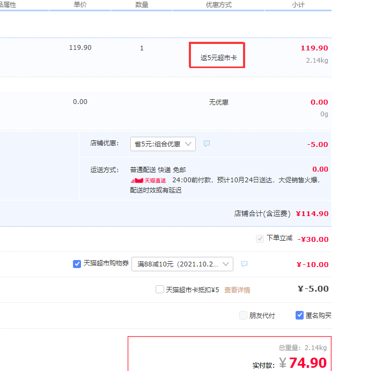368x371 pixels.
Task: Expand the 满88减10元 coupon dropdown
Action: pos(182,264)
